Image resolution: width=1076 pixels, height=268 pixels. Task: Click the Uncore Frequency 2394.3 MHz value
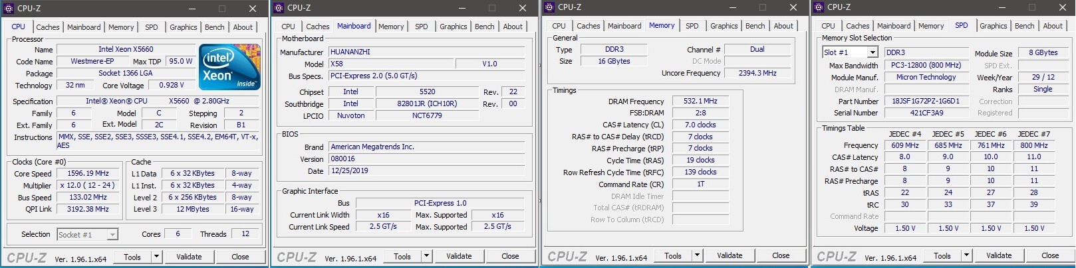757,73
